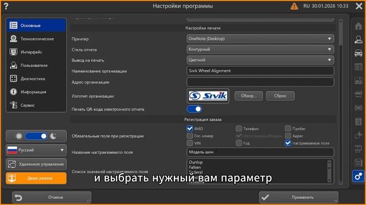Click the main settings vertical scrollbar
The width and height of the screenshot is (366, 205).
click(341, 101)
